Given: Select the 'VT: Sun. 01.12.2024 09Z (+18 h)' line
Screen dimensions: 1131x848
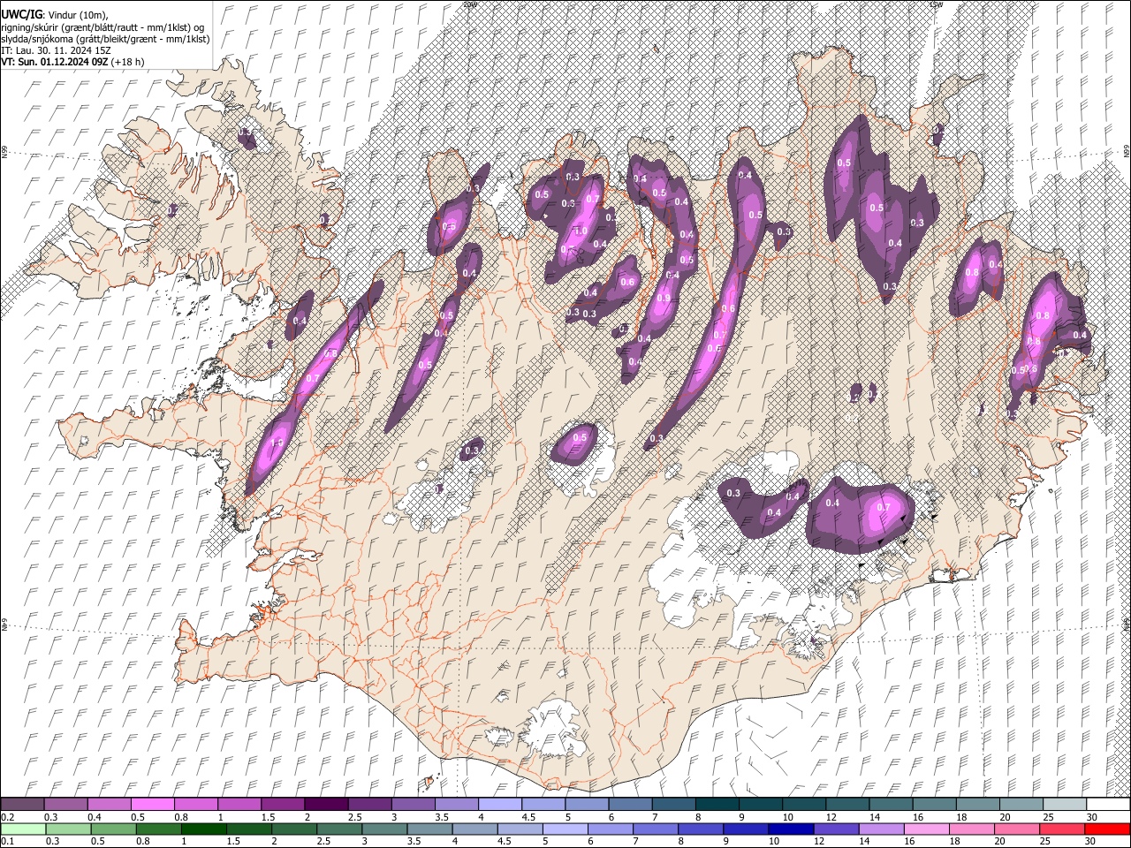Looking at the screenshot, I should coord(72,62).
